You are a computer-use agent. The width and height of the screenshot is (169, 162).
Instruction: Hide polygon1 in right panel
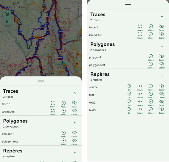(162, 58)
